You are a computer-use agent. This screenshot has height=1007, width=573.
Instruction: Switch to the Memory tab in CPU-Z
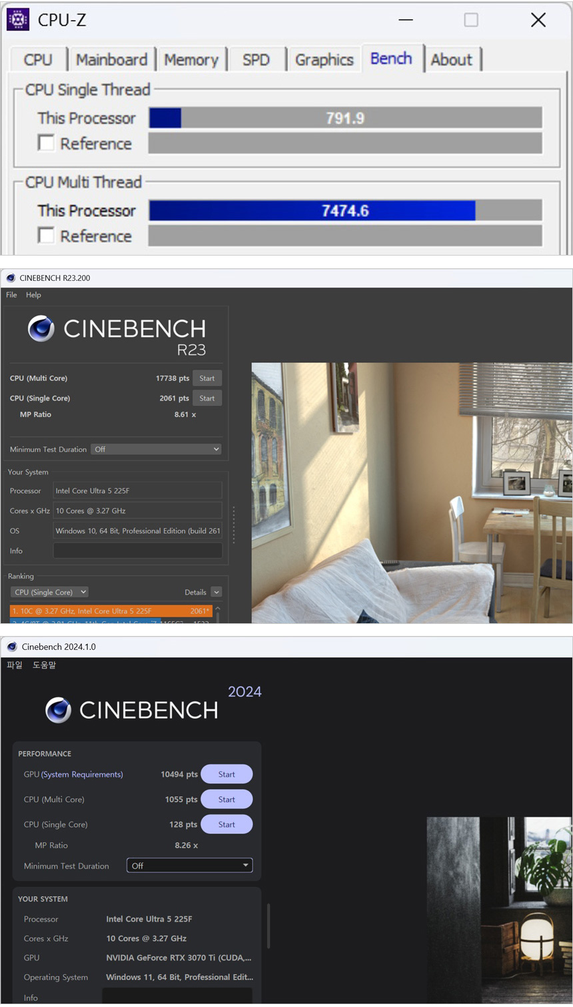[191, 59]
